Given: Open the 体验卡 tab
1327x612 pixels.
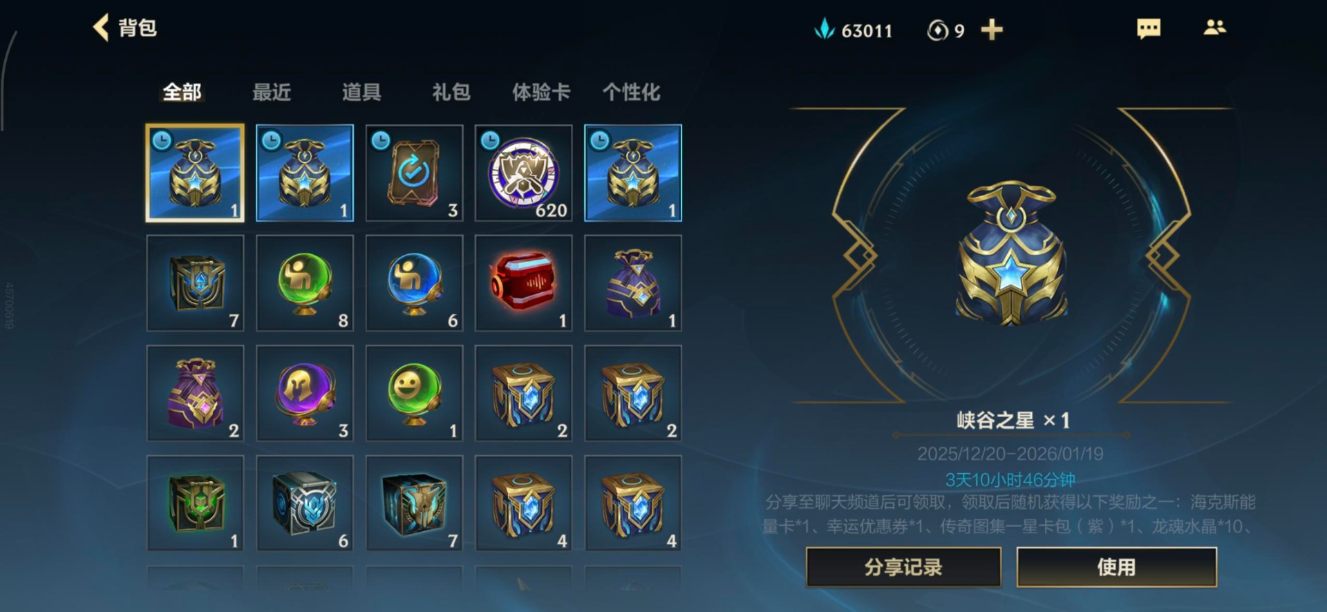Looking at the screenshot, I should (x=540, y=92).
